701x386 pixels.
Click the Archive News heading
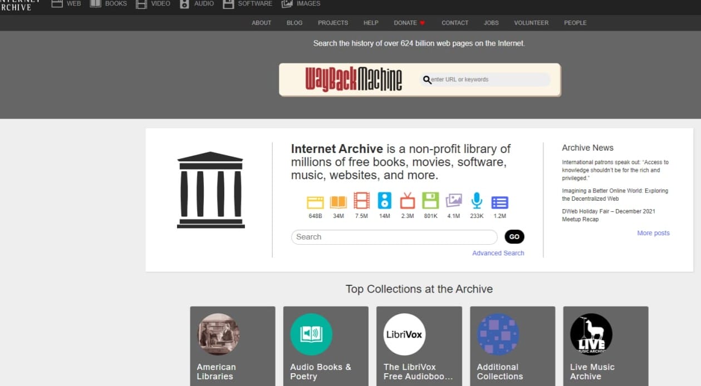[x=587, y=148]
